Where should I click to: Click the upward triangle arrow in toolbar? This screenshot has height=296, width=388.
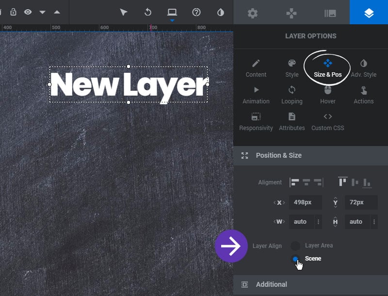[x=57, y=12]
